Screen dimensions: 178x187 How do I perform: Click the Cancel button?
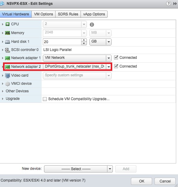(165, 181)
